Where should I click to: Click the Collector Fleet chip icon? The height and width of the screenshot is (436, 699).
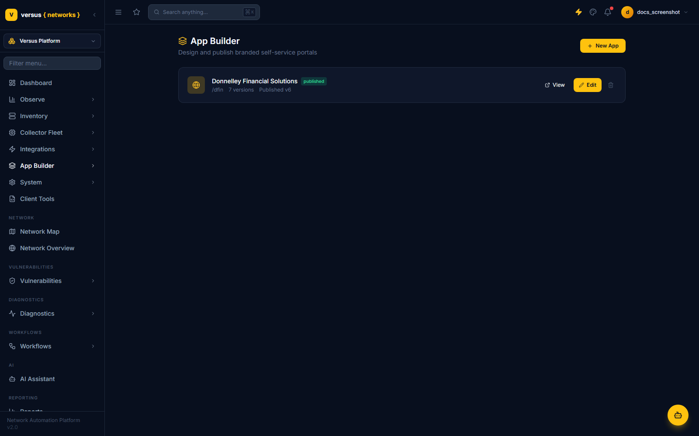(12, 133)
